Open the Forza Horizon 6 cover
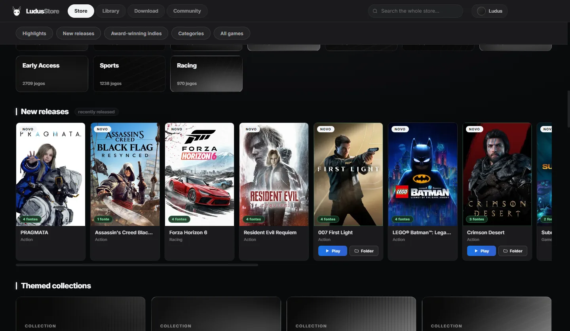Image resolution: width=570 pixels, height=331 pixels. 199,174
